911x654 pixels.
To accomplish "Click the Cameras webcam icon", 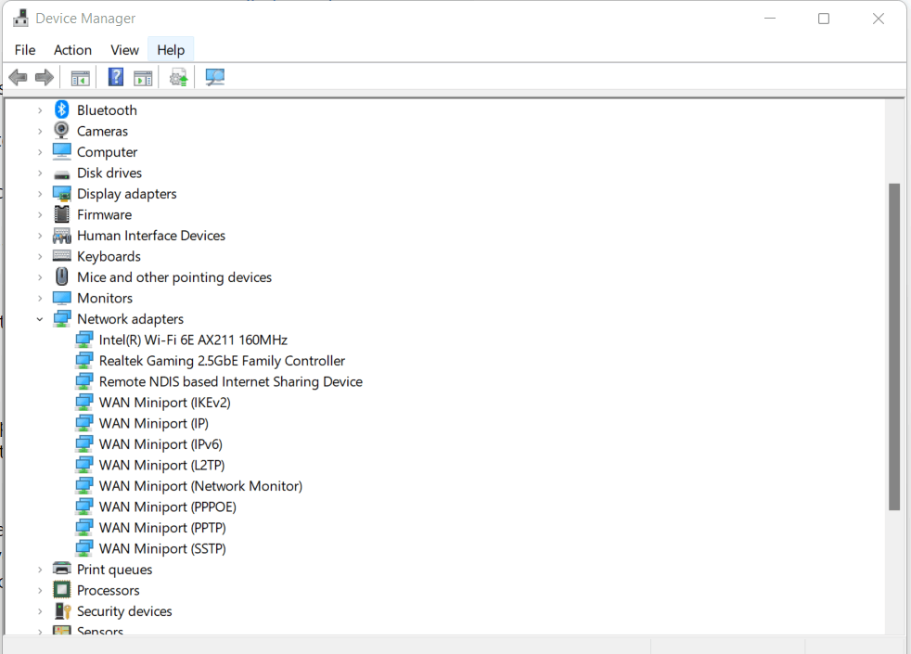I will [x=62, y=131].
